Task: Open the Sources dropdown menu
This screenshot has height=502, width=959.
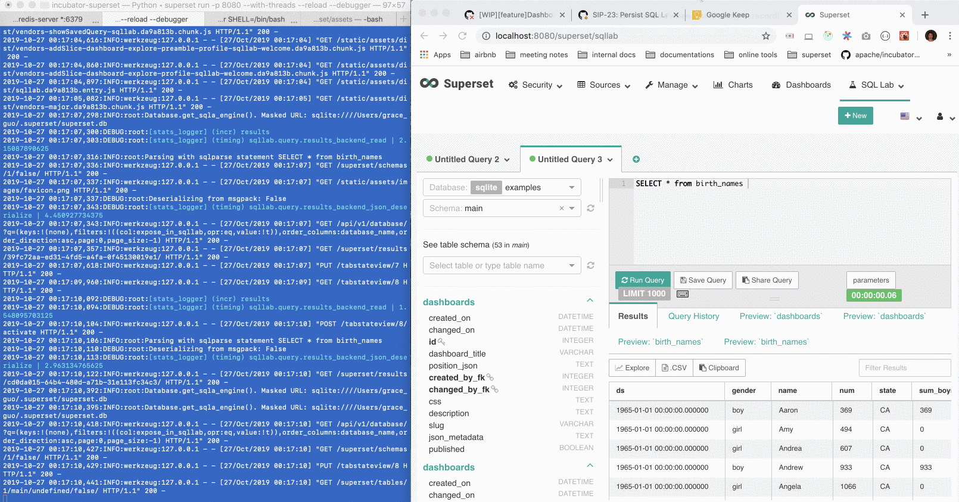Action: pyautogui.click(x=604, y=85)
